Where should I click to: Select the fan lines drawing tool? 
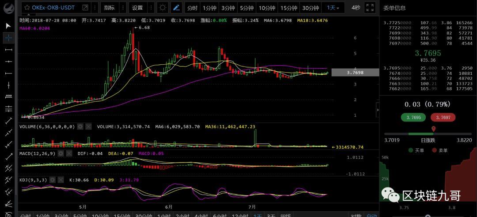[8, 203]
